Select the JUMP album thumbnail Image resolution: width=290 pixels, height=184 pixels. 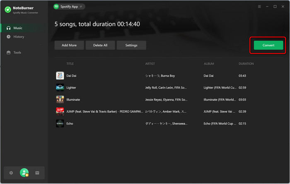[60, 111]
